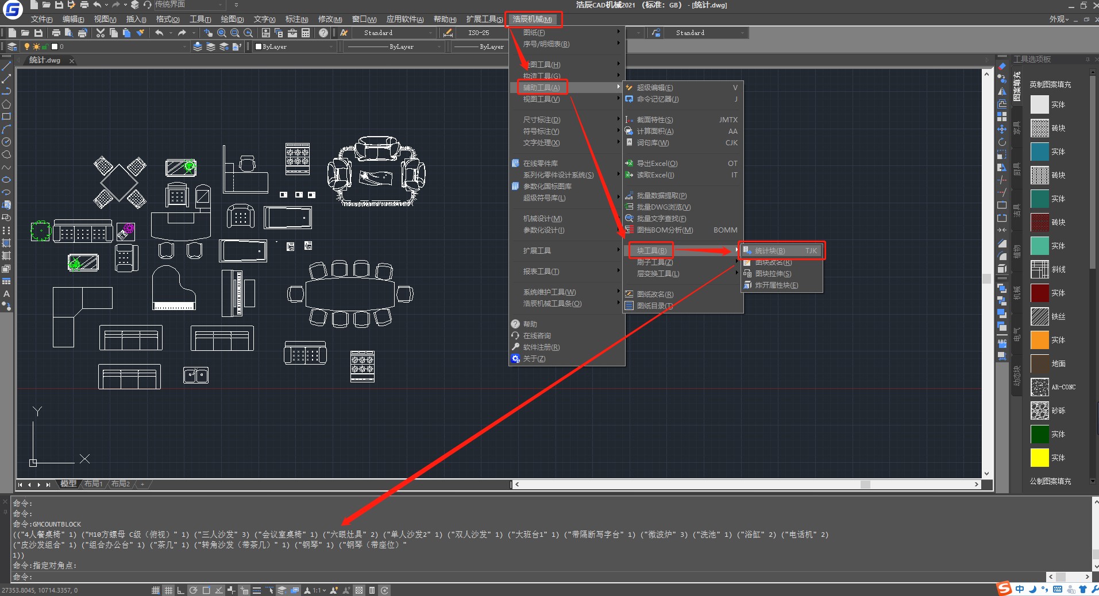Go to last layout tab arrow
This screenshot has width=1099, height=596.
48,485
